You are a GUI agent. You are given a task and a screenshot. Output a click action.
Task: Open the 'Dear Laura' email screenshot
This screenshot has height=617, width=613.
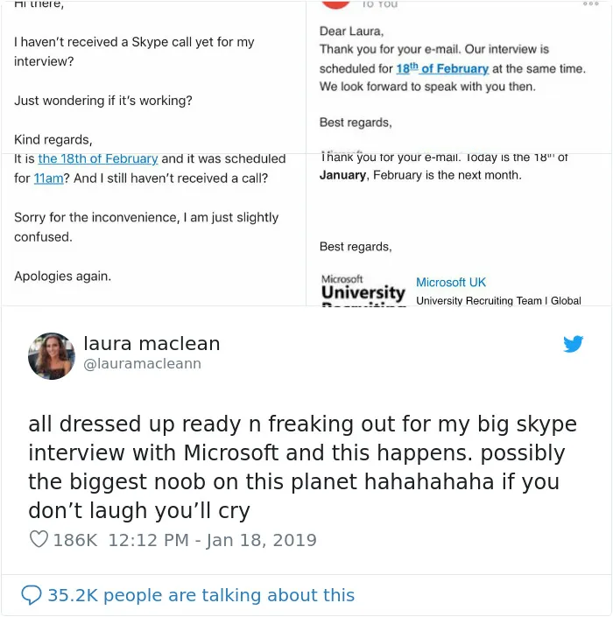[x=459, y=77]
